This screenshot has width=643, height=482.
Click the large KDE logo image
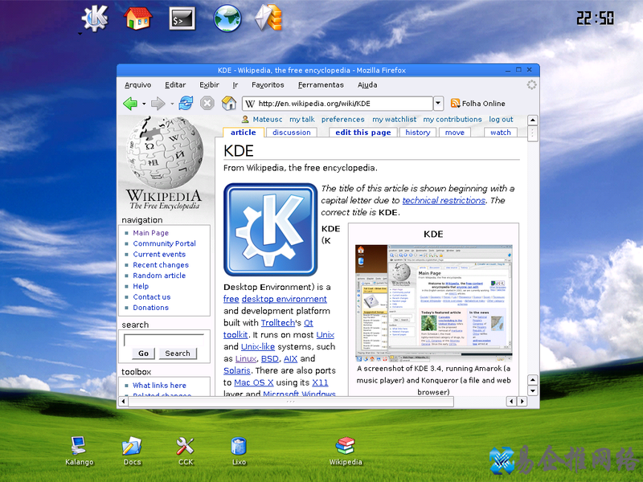[271, 230]
